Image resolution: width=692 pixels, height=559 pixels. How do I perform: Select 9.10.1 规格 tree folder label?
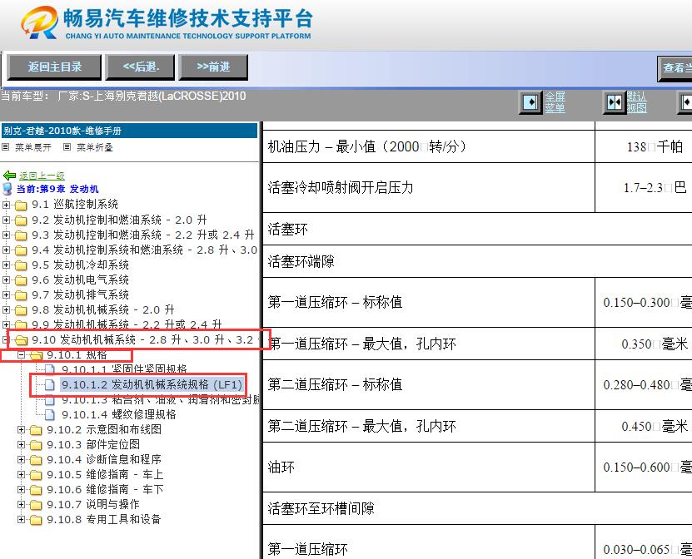click(x=77, y=355)
